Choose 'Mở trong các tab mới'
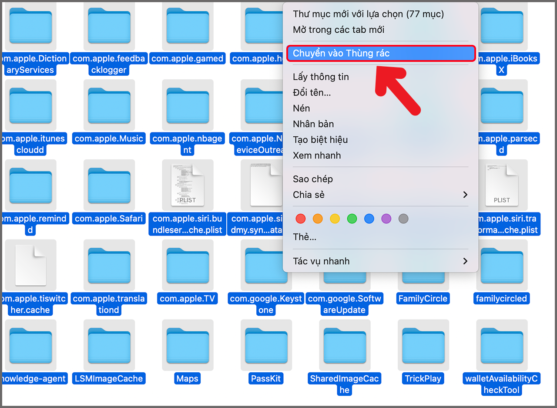This screenshot has height=408, width=557. 380,30
